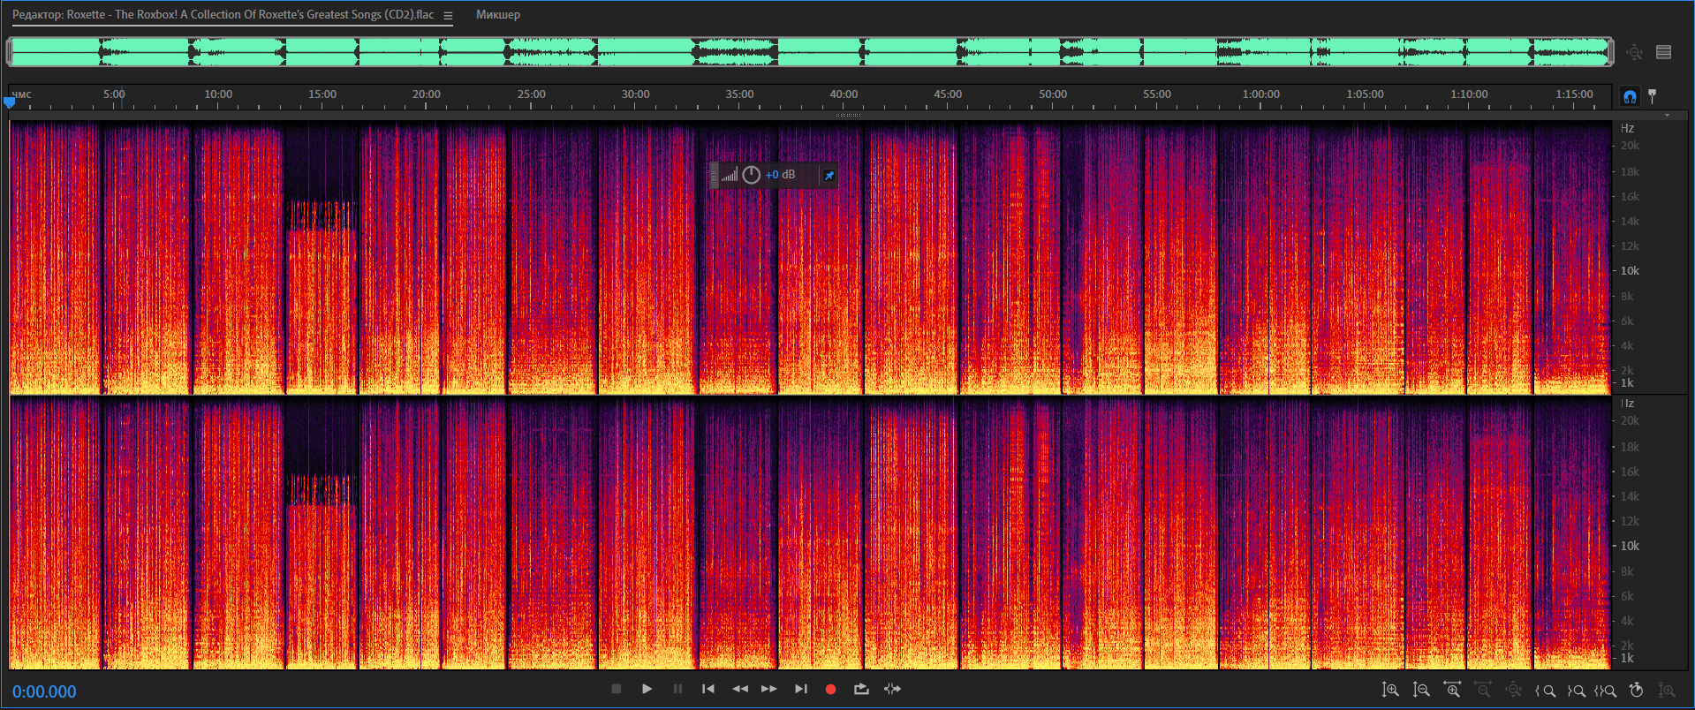Image resolution: width=1695 pixels, height=710 pixels.
Task: Zoom in amplitude icon
Action: [x=1390, y=690]
